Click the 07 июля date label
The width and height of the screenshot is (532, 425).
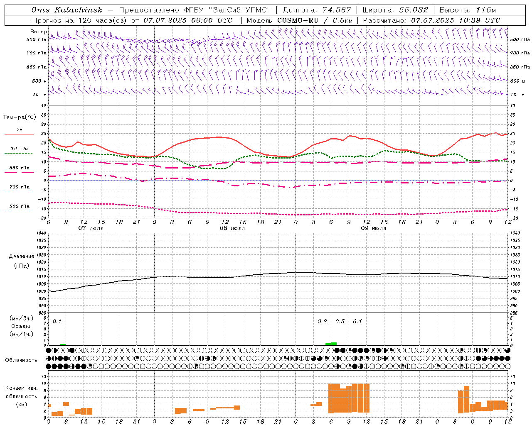click(91, 228)
